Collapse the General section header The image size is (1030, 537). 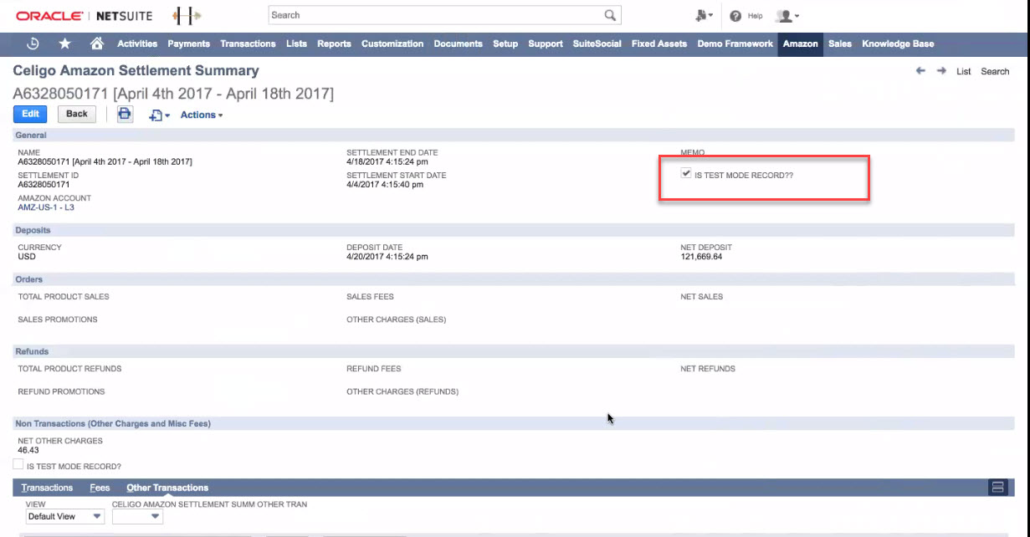pyautogui.click(x=514, y=135)
